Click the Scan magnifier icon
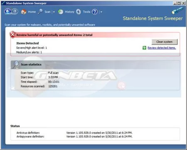187x150 pixels. tap(40, 12)
